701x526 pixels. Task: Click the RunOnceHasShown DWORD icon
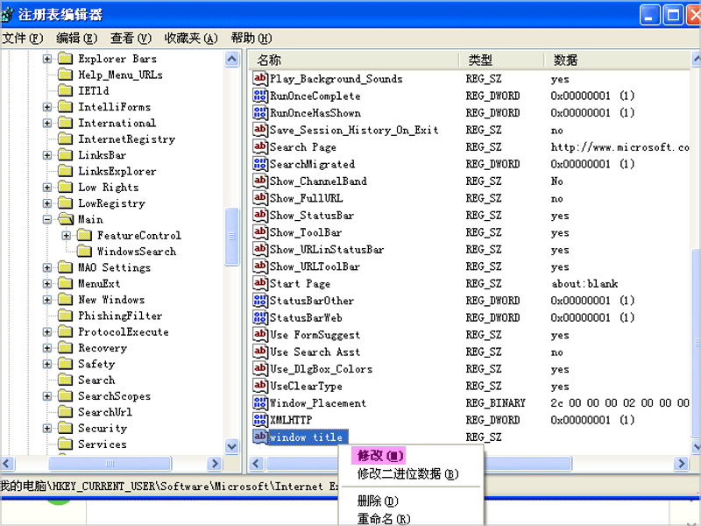[259, 113]
